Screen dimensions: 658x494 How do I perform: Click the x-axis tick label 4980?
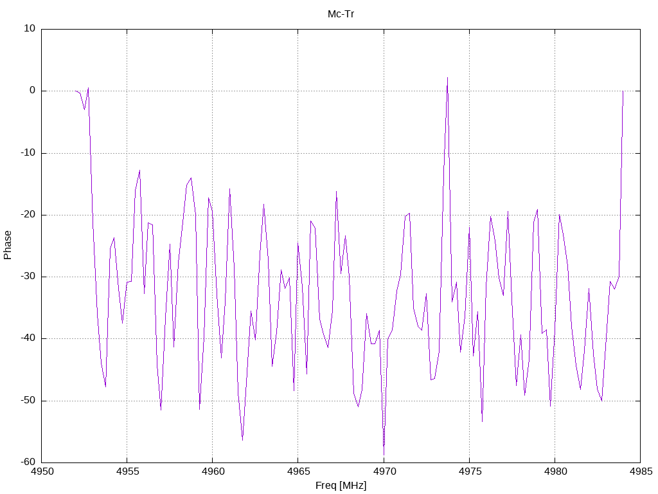tap(555, 471)
